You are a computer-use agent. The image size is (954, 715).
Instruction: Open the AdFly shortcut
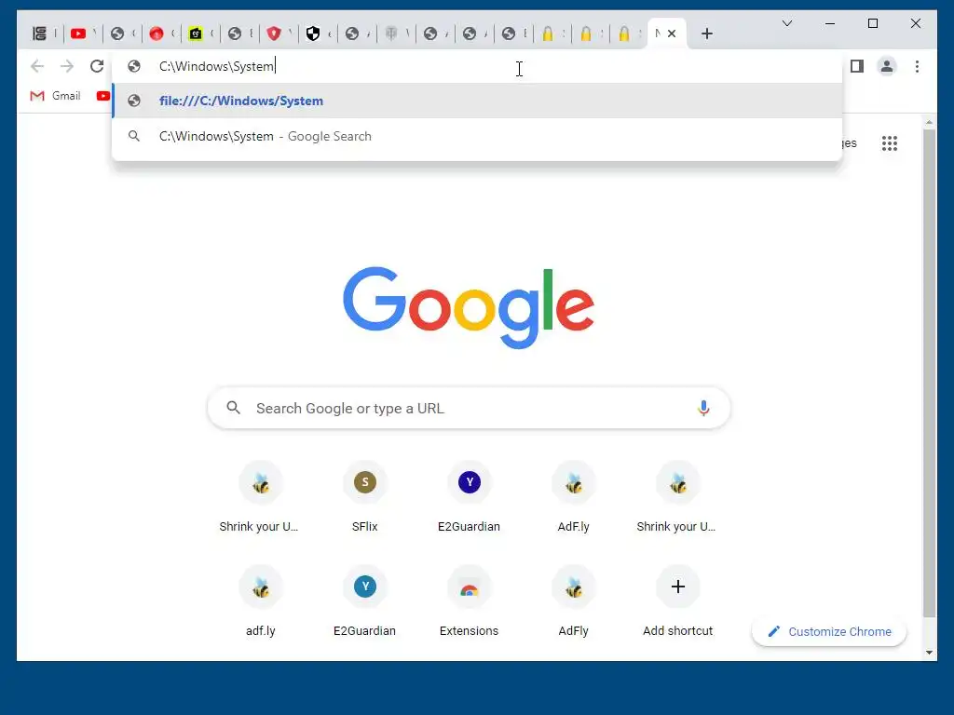click(573, 602)
